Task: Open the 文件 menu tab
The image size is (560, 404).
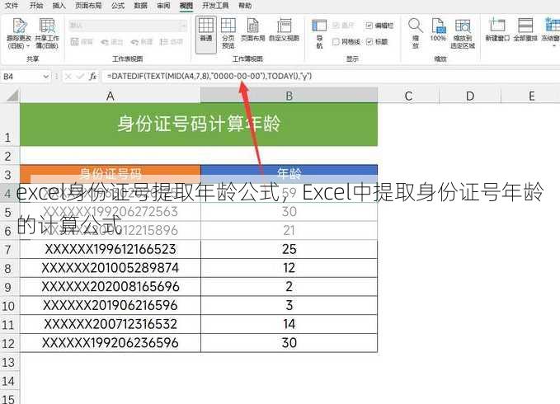Action: click(12, 5)
